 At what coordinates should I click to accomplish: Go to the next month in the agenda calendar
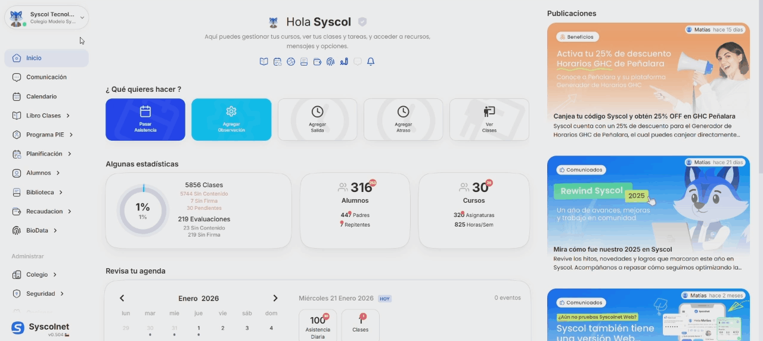[275, 298]
